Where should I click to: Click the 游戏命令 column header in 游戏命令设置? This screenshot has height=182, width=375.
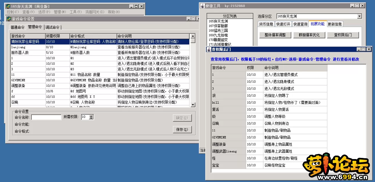28,36
